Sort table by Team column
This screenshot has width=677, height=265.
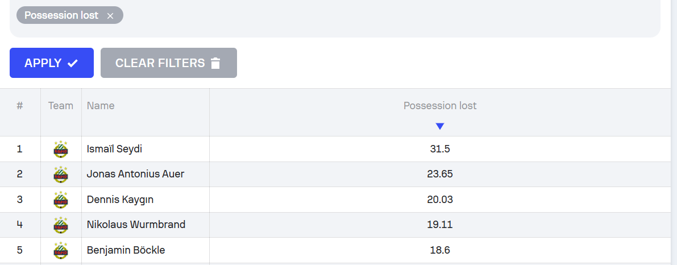(x=61, y=106)
